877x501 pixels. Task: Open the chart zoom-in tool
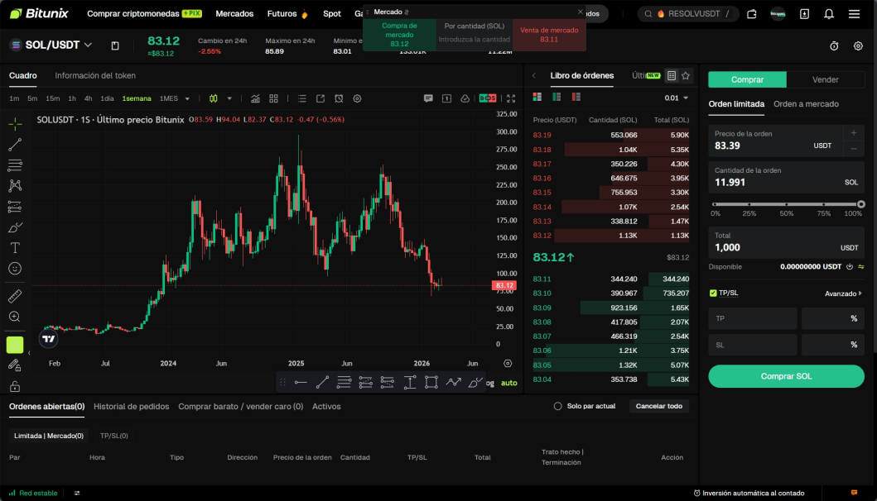(15, 317)
